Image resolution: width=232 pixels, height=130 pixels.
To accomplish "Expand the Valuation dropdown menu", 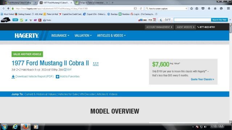I will 83,35.
